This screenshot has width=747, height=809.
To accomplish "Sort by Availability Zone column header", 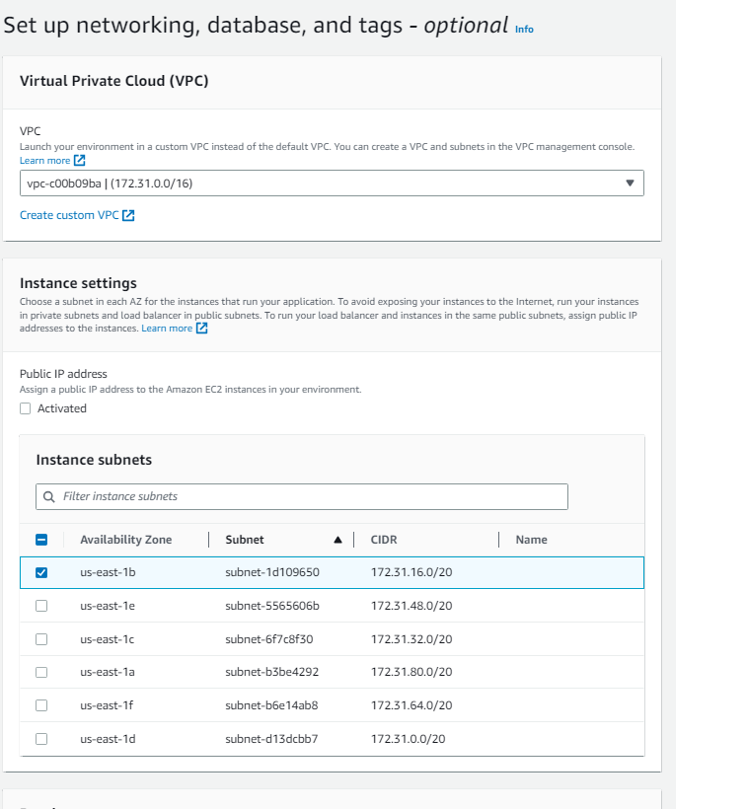I will pos(125,540).
